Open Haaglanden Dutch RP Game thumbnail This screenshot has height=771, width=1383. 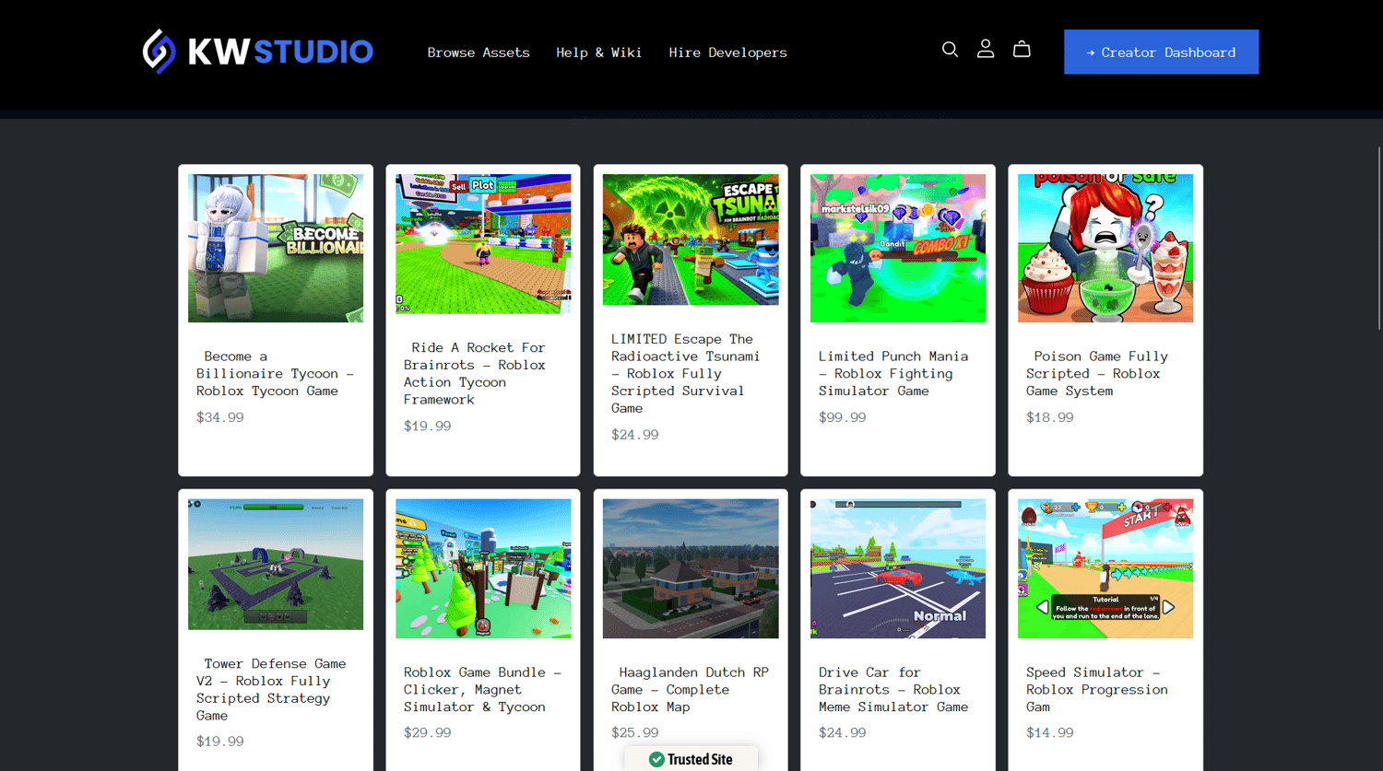pos(691,568)
